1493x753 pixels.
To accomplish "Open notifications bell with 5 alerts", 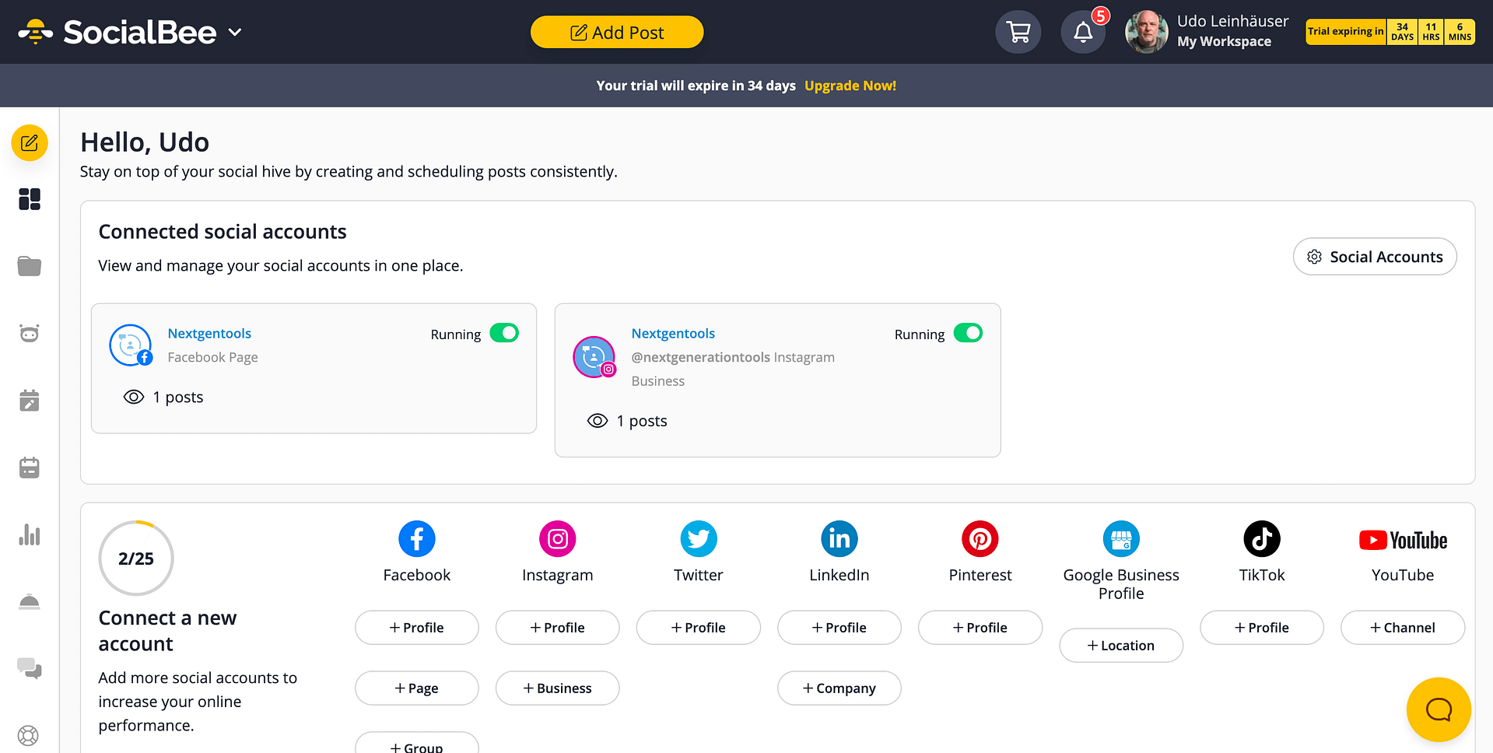I will 1083,32.
